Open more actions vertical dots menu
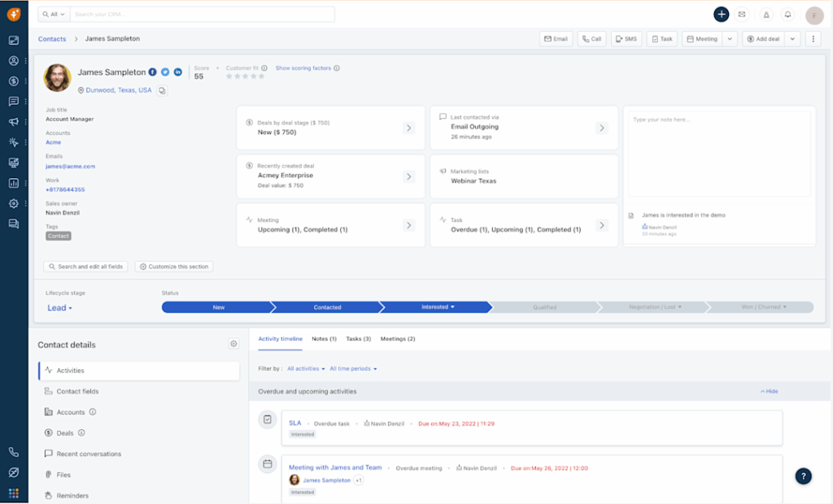833x504 pixels. (813, 39)
